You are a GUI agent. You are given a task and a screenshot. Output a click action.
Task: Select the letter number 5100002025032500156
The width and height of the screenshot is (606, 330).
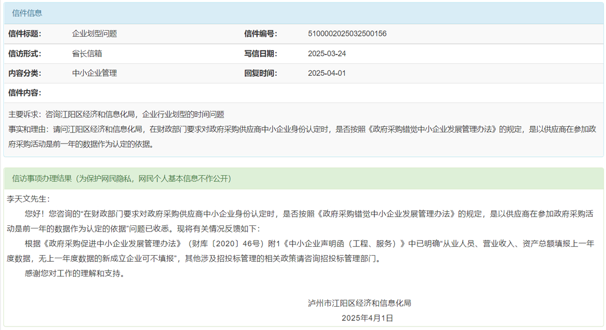pos(347,34)
